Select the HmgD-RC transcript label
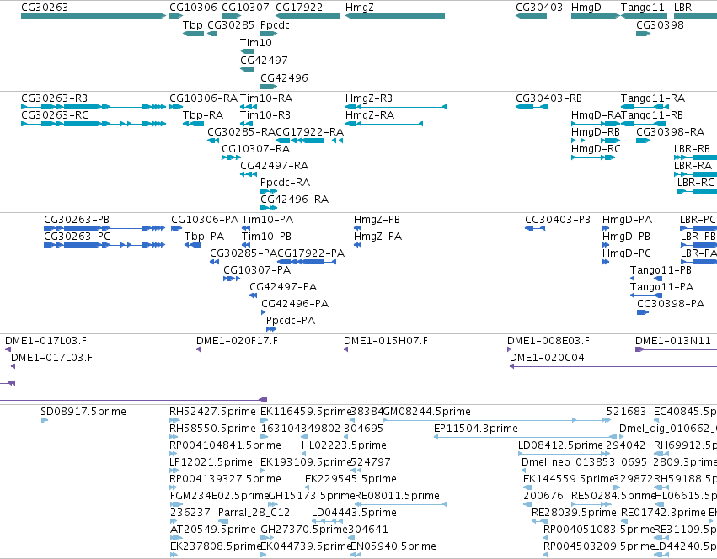 click(x=596, y=149)
